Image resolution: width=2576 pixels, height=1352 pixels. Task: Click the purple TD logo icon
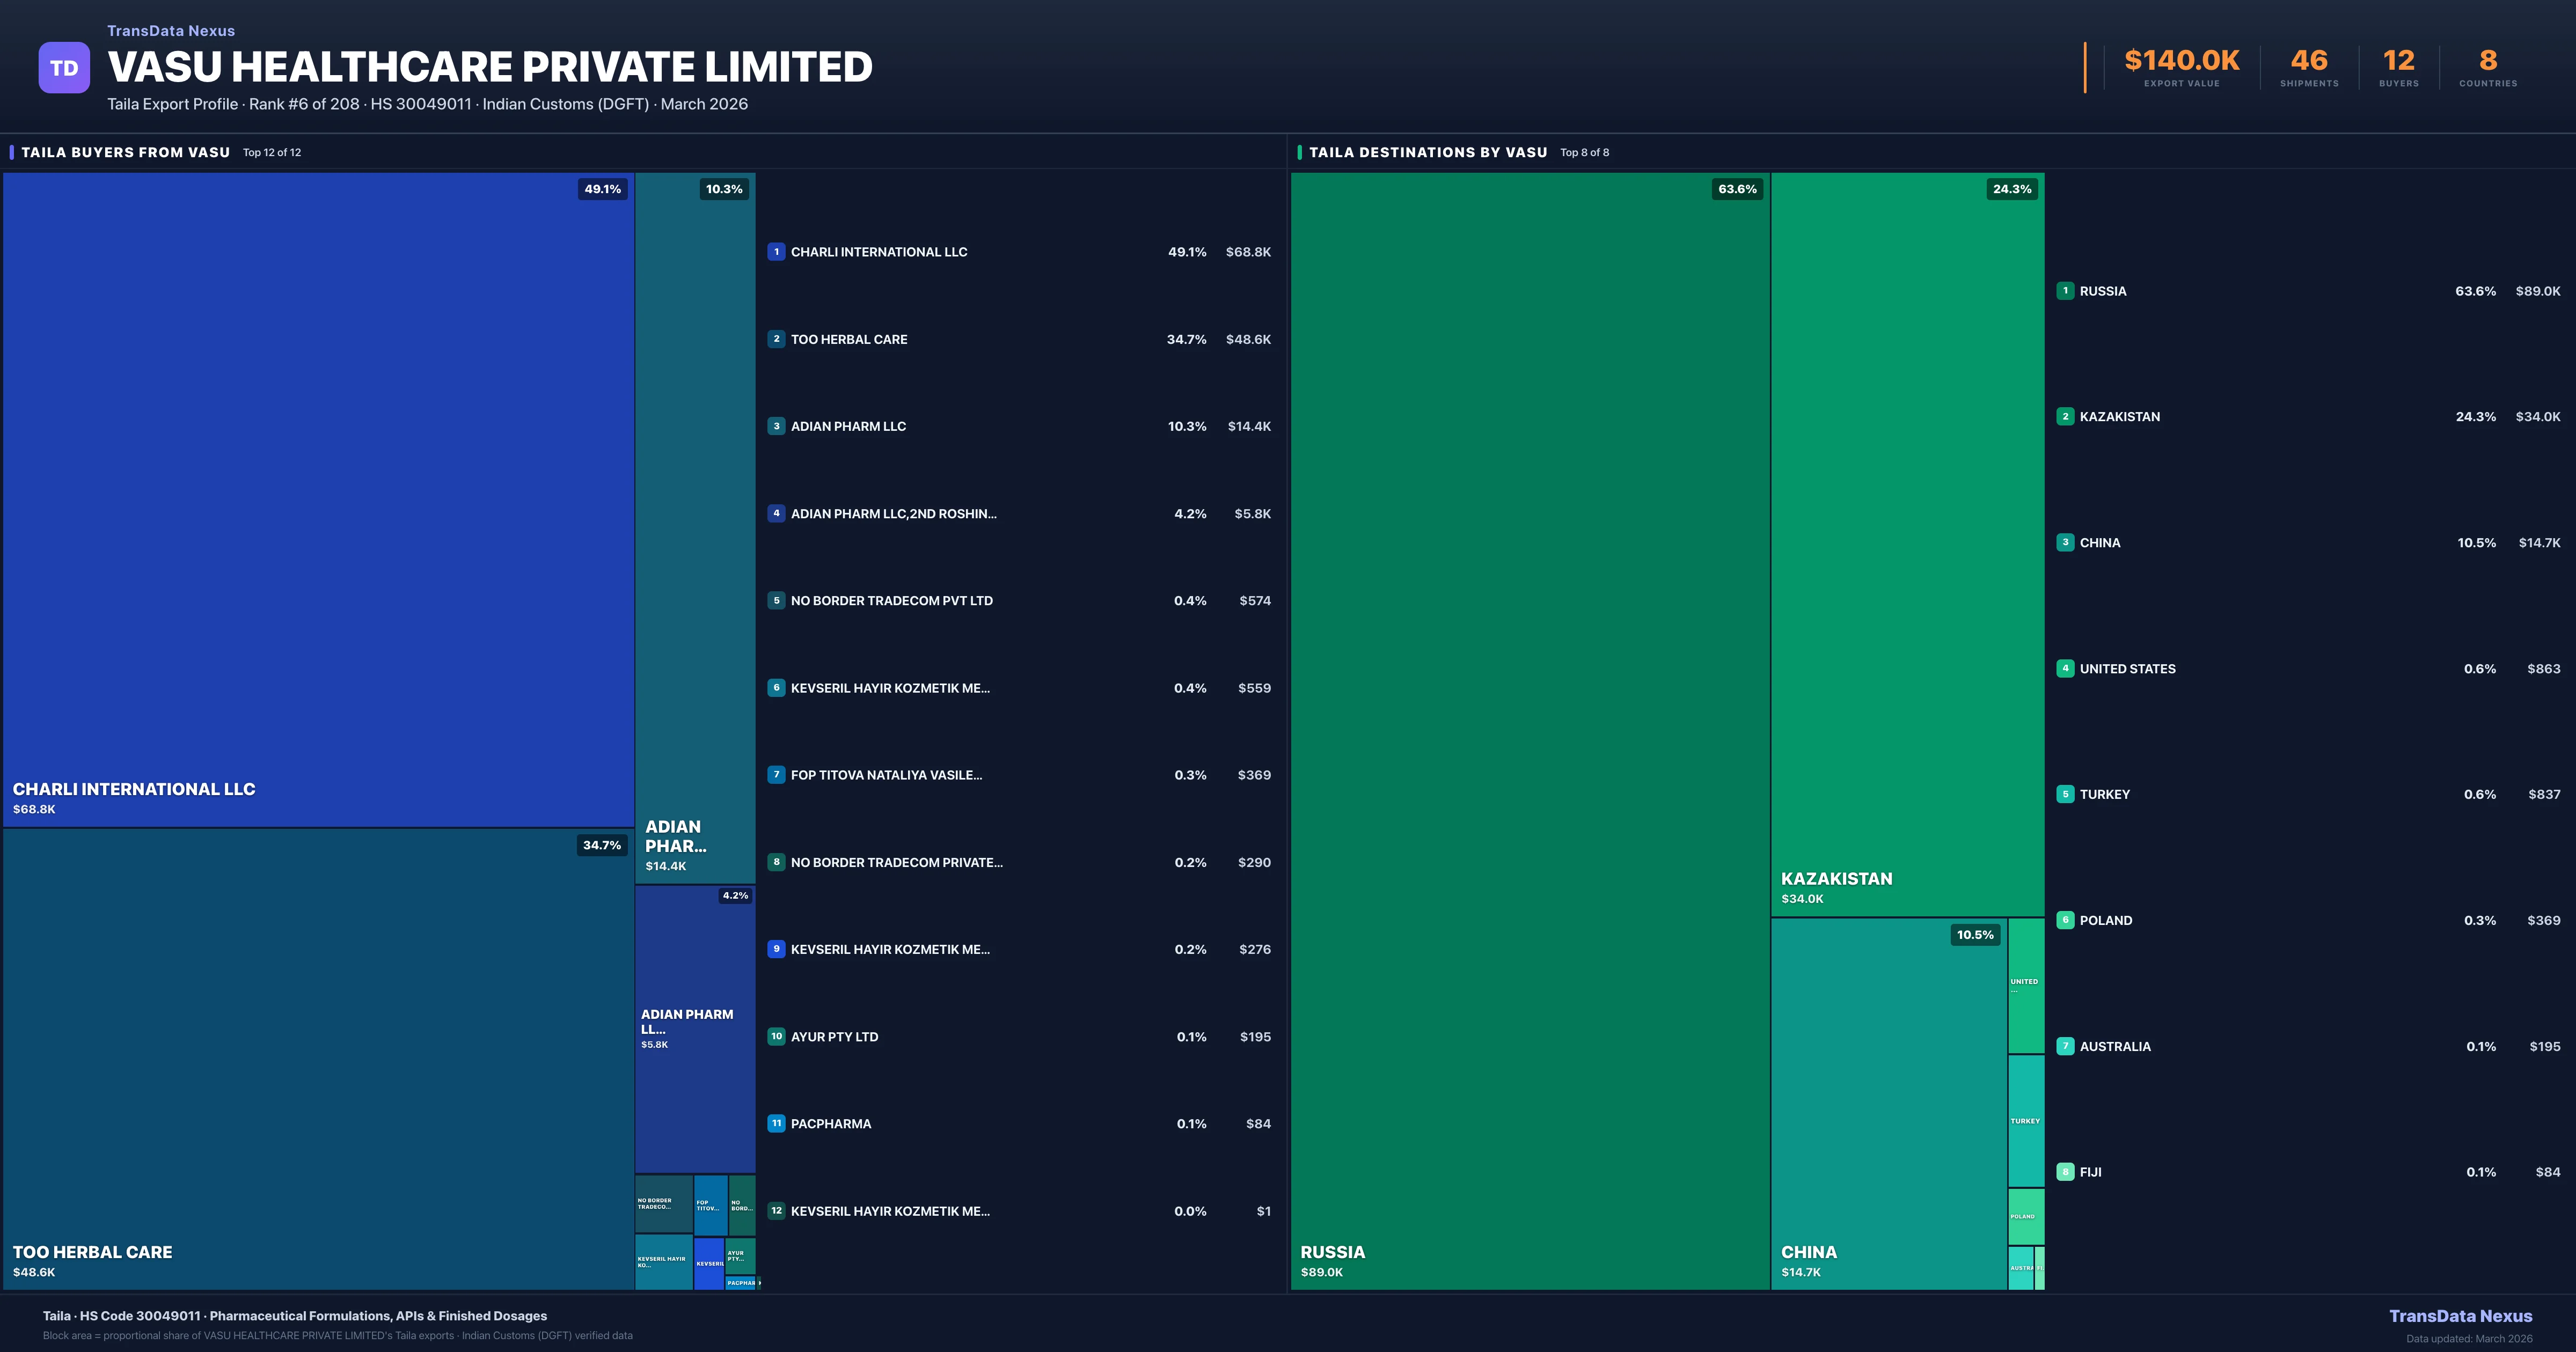pos(64,68)
